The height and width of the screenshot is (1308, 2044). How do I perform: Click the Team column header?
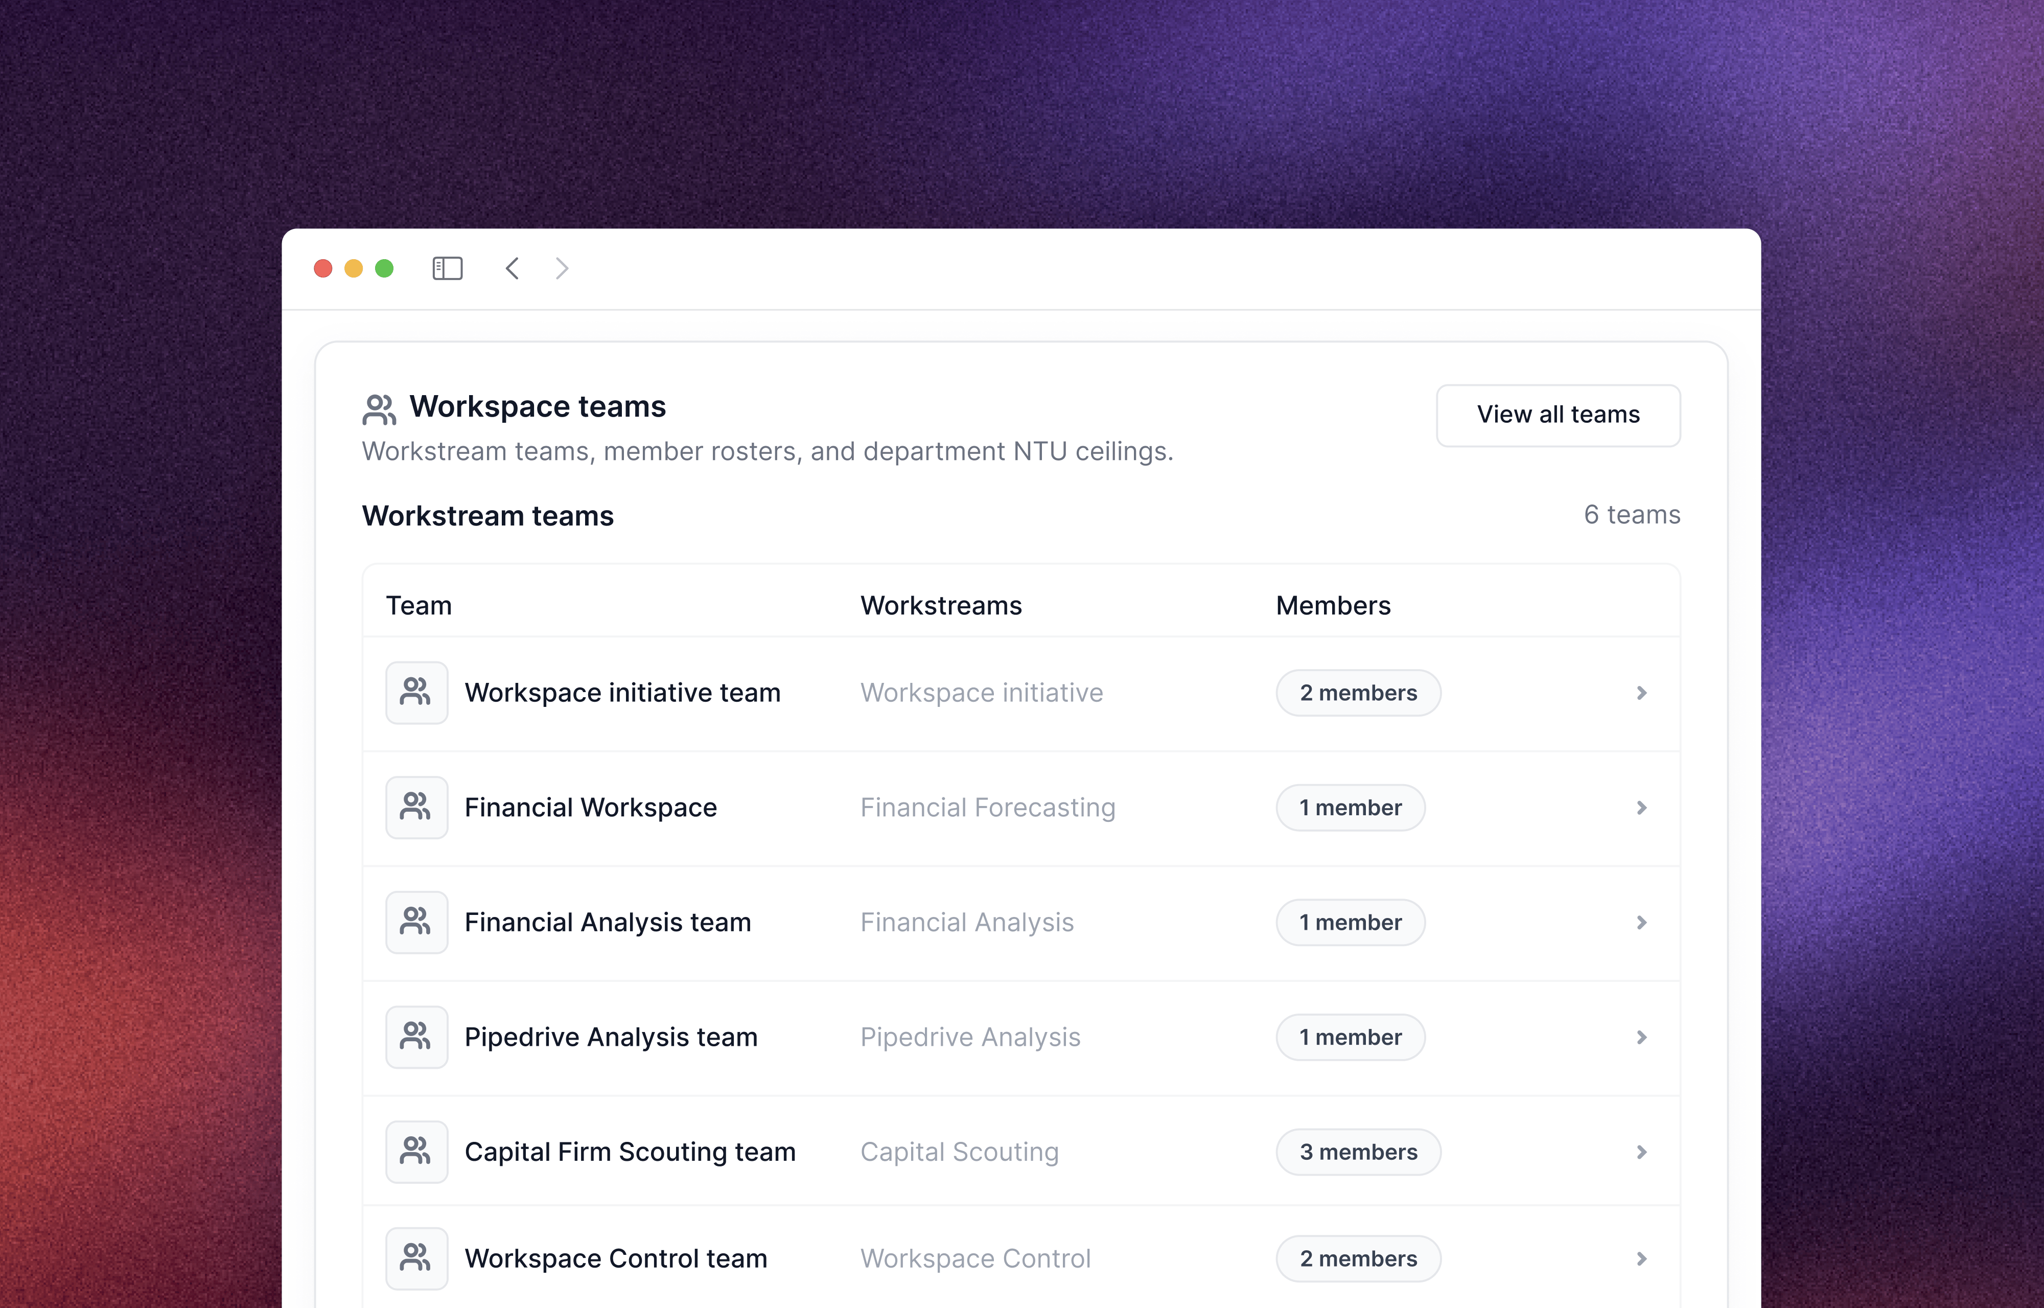coord(419,606)
